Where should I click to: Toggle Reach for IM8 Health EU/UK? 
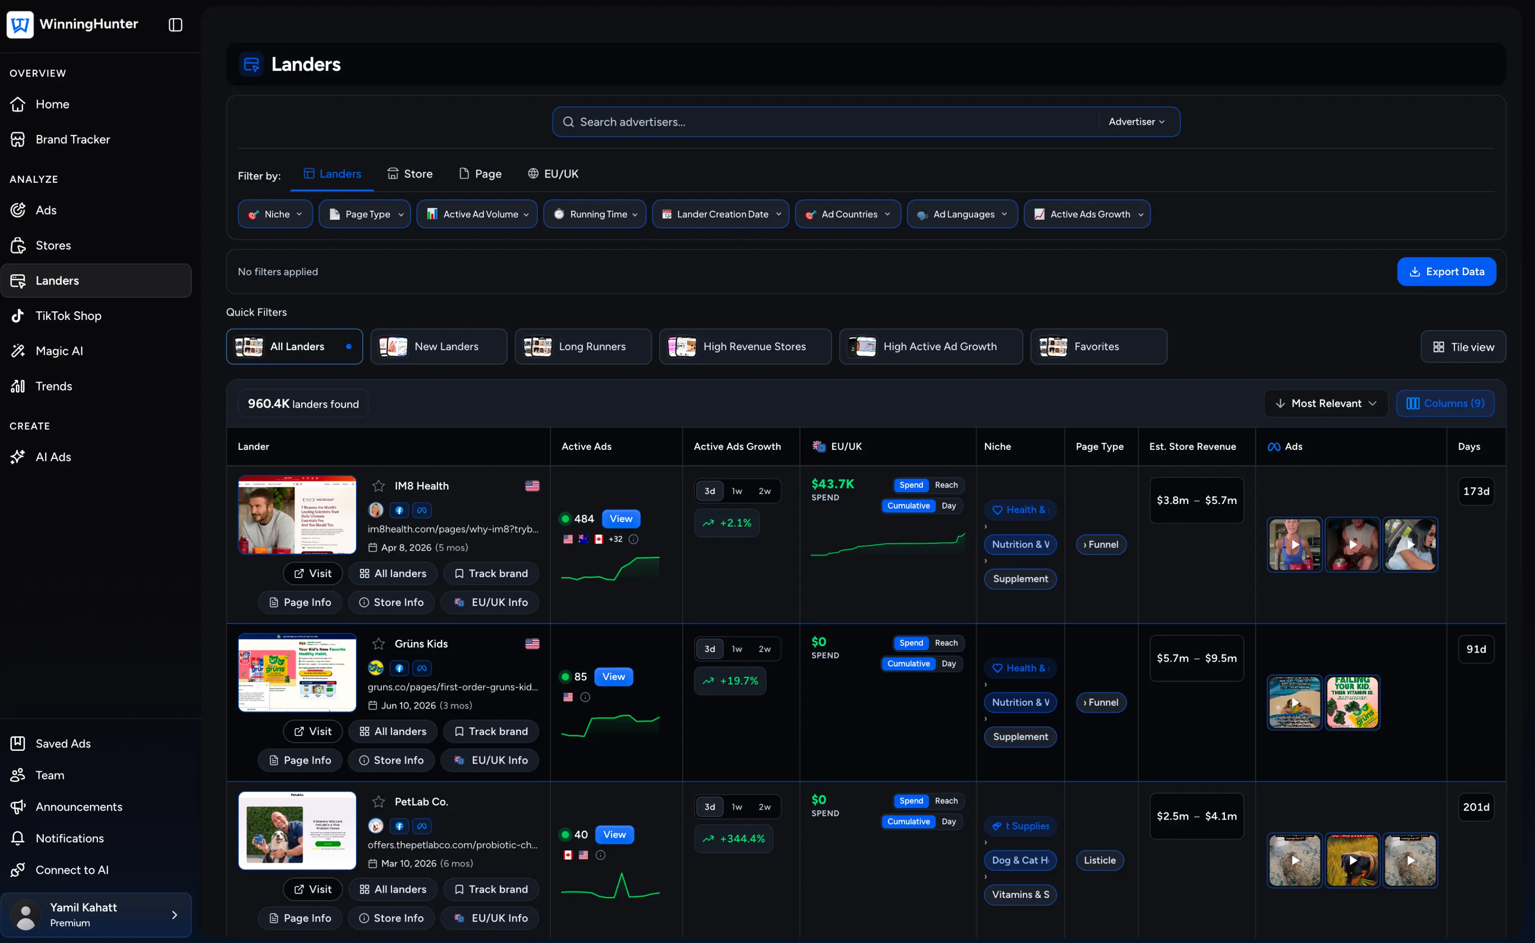(946, 485)
